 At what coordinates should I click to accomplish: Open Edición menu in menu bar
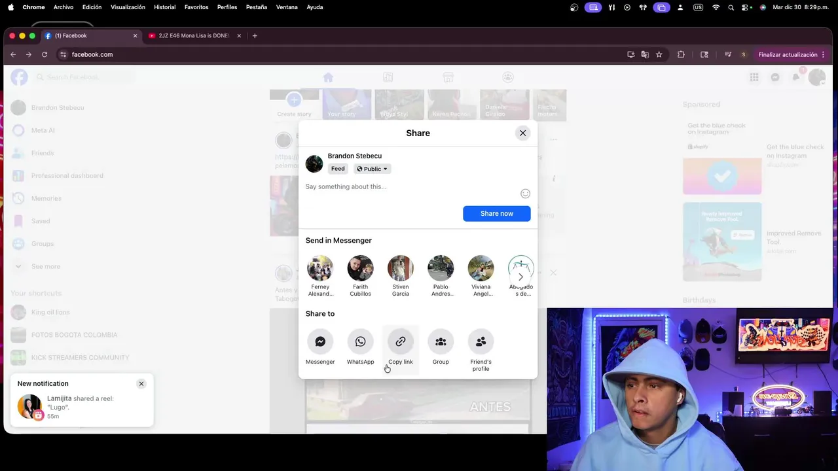92,7
